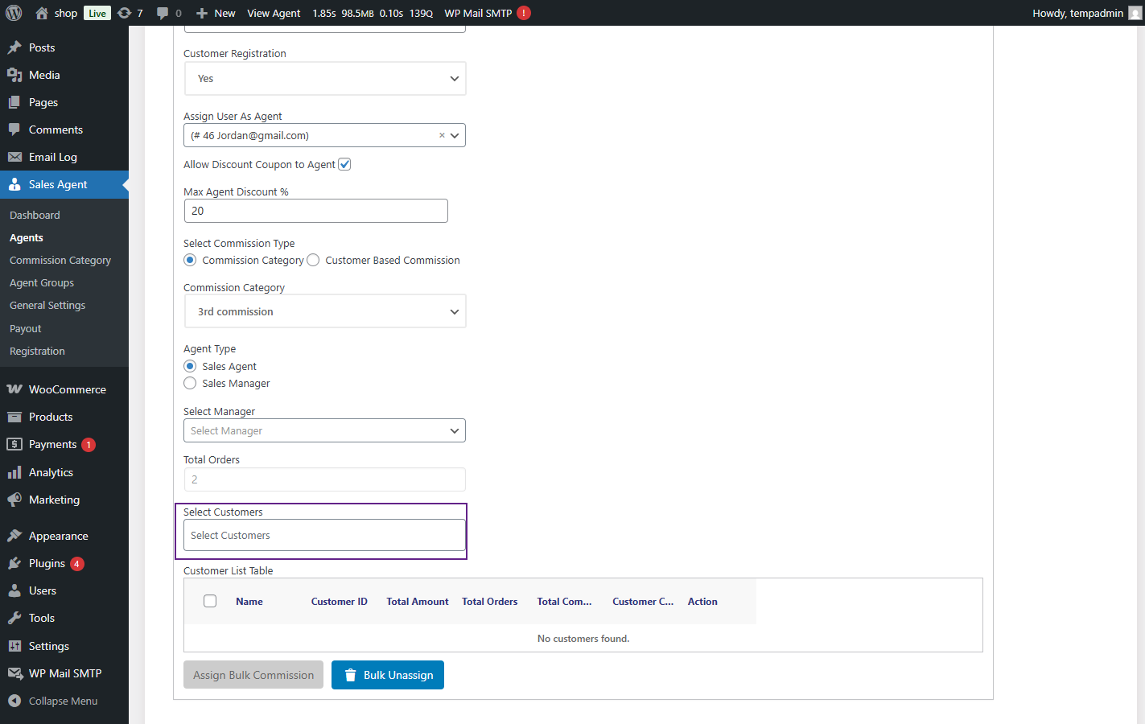
Task: Open WooCommerce from the sidebar icon
Action: pyautogui.click(x=14, y=389)
